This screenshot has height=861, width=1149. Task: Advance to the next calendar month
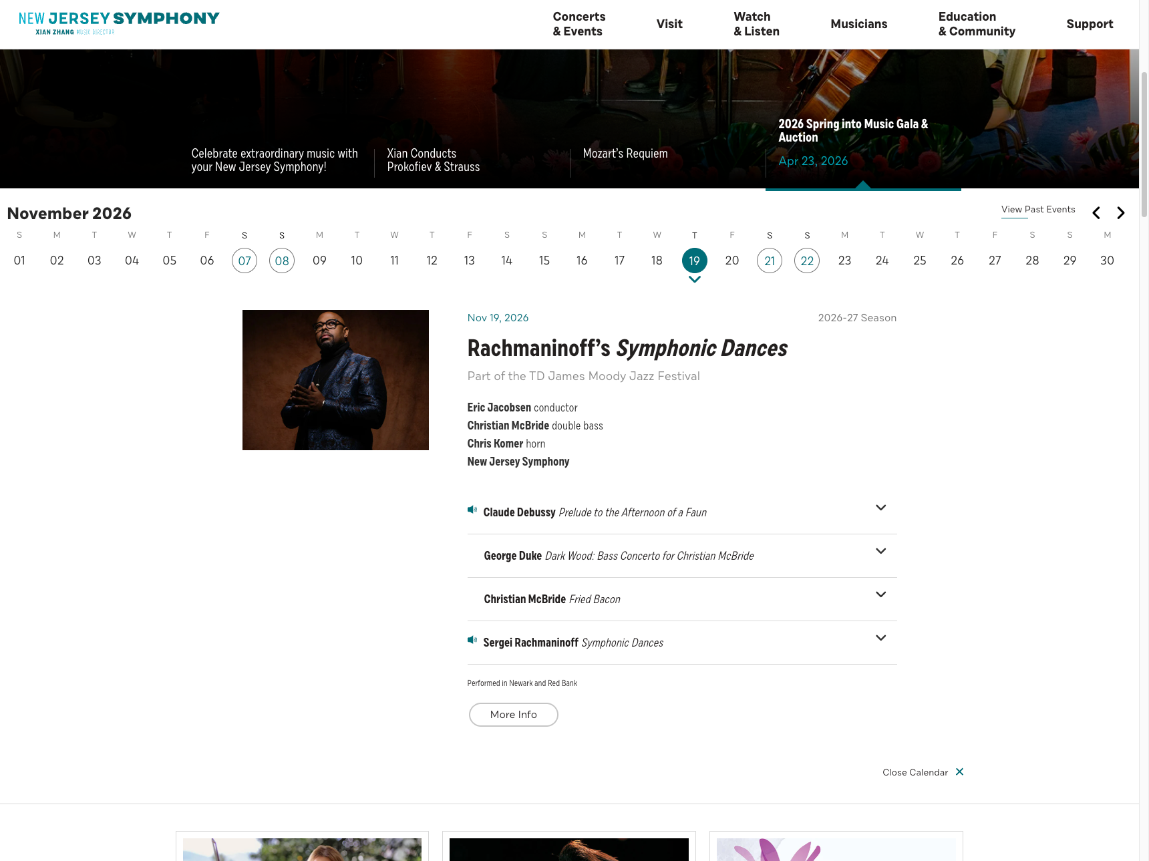(1121, 213)
